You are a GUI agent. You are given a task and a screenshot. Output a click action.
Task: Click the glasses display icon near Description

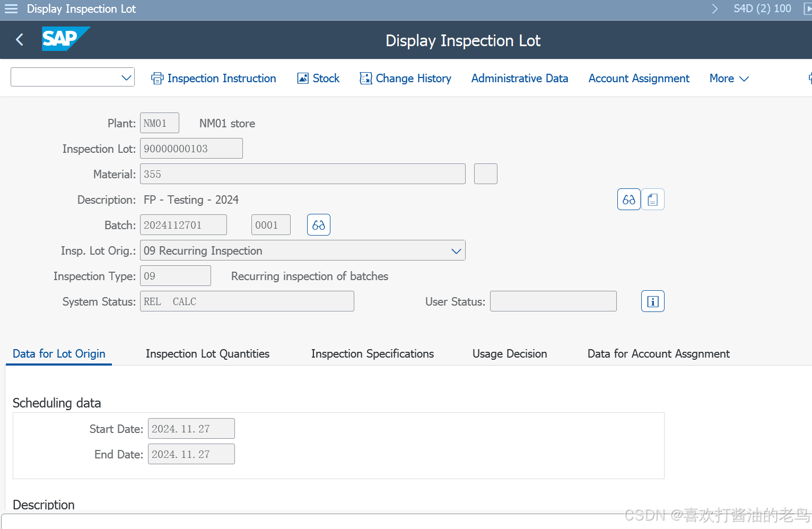(629, 200)
